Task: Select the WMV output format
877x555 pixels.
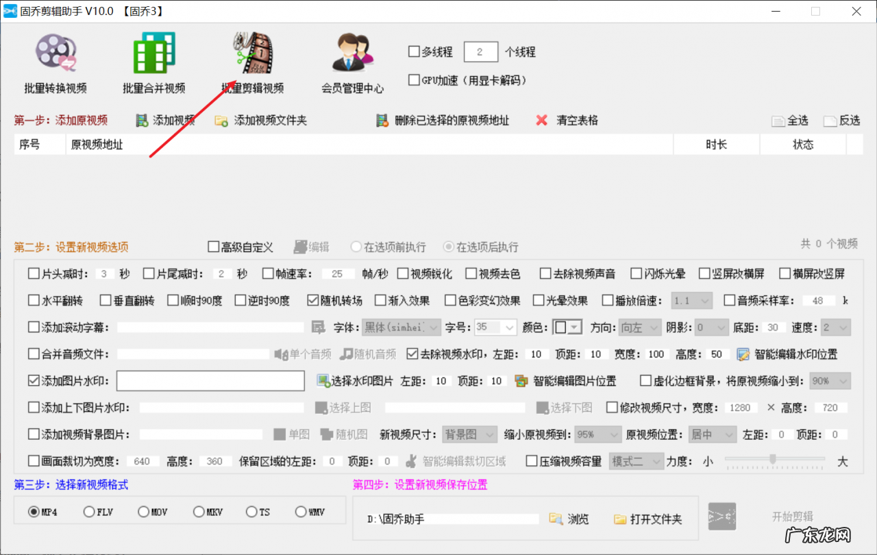Action: (299, 510)
